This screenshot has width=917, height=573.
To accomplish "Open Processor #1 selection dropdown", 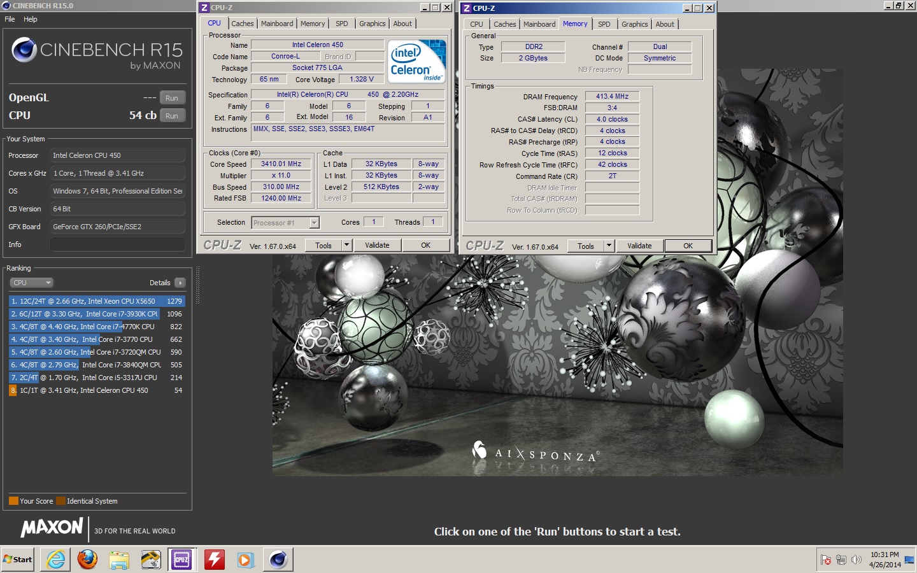I will [285, 223].
